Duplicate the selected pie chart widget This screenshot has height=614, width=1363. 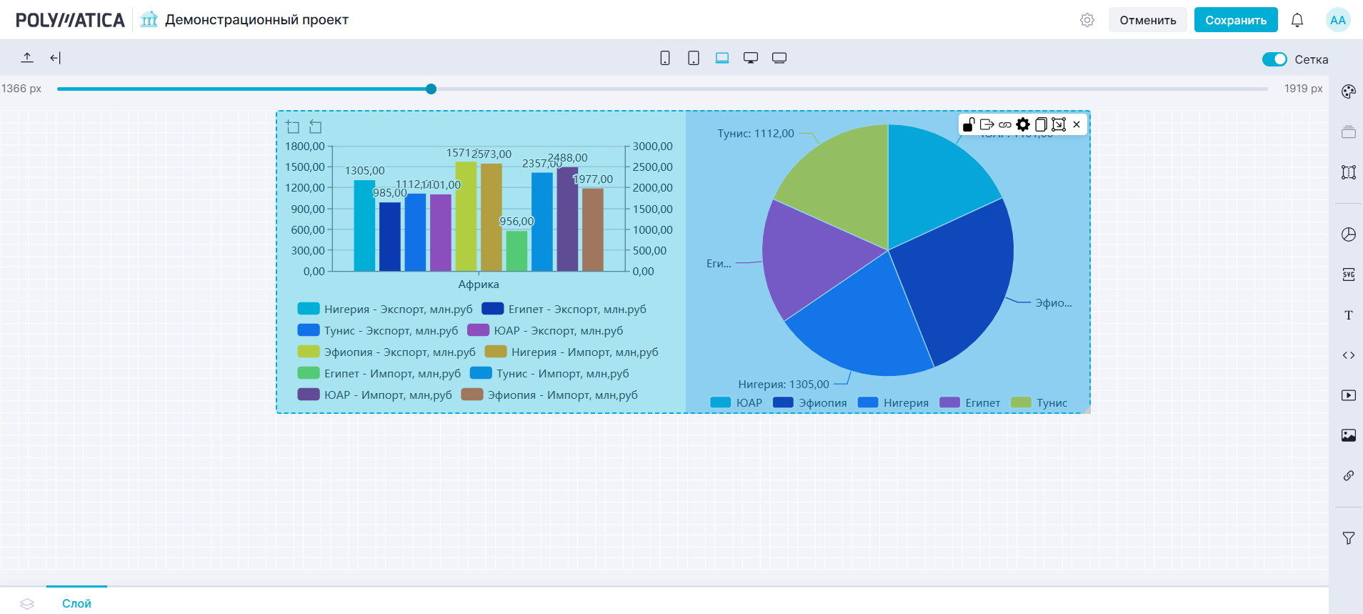point(1041,124)
